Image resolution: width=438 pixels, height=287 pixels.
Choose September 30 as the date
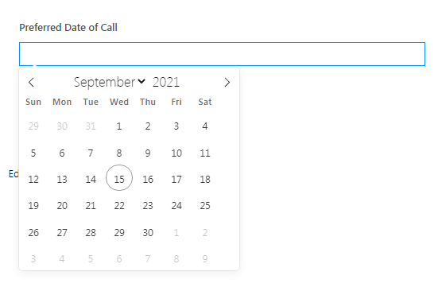click(148, 232)
